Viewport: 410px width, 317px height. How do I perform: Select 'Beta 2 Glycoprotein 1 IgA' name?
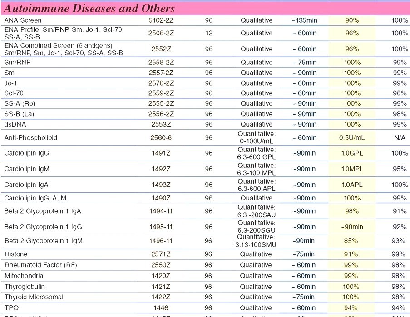[43, 211]
